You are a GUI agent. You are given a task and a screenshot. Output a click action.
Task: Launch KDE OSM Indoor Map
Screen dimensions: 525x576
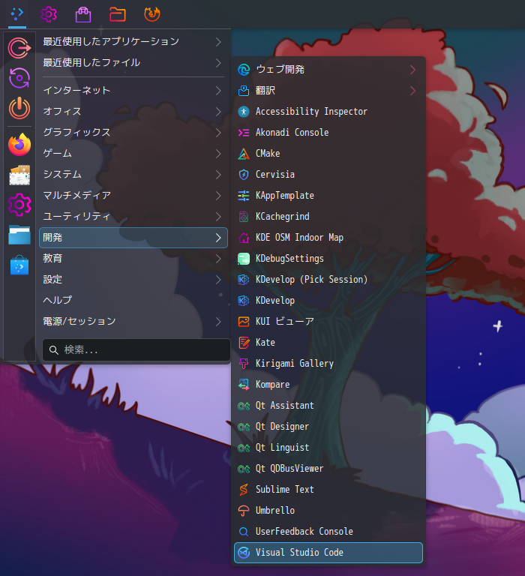click(328, 238)
